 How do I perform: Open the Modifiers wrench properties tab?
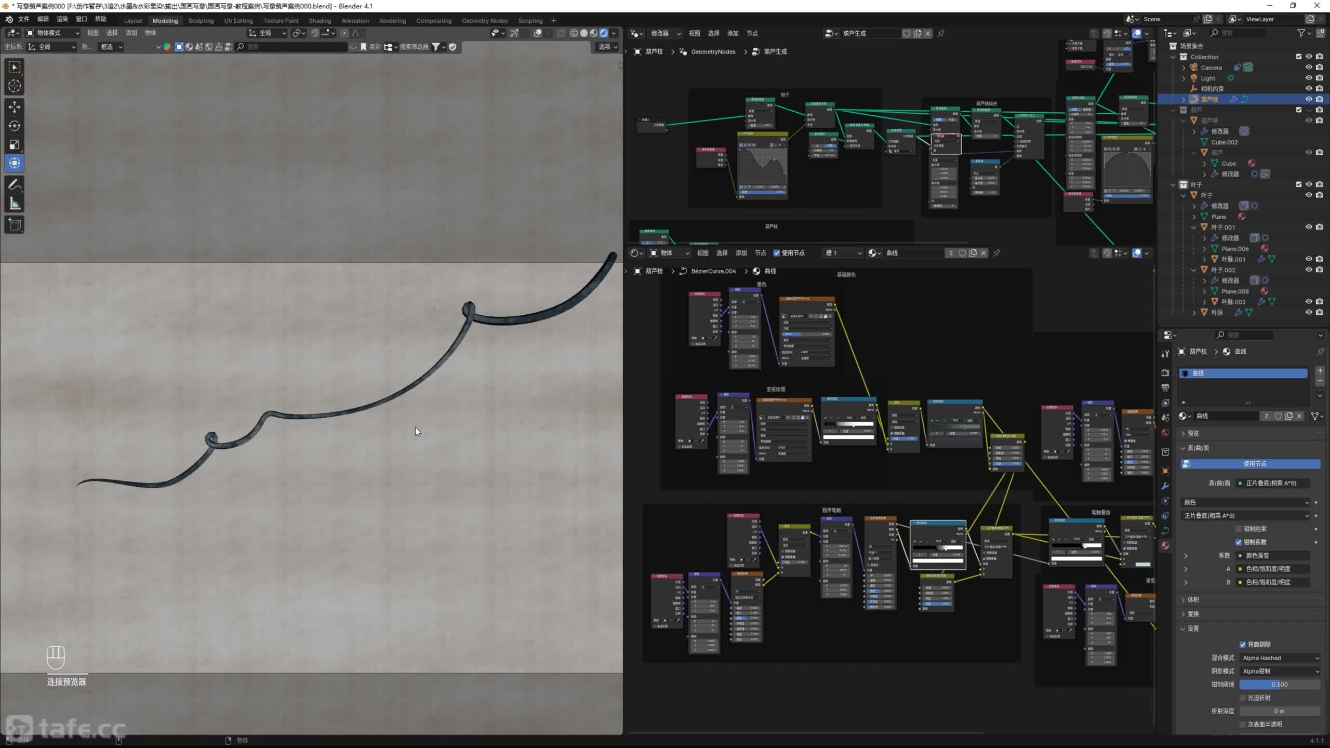coord(1165,486)
